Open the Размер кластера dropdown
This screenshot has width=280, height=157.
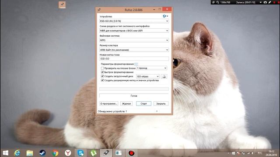click(134, 50)
